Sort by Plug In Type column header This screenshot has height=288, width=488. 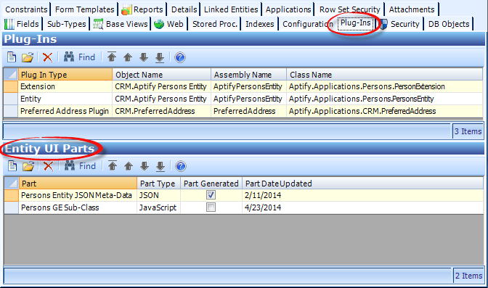click(x=65, y=75)
